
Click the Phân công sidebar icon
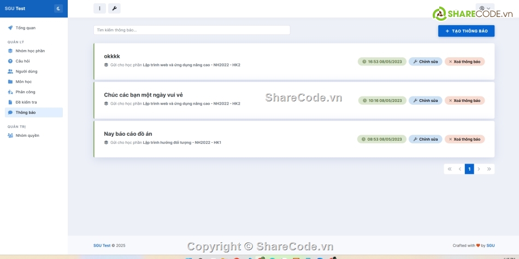click(x=10, y=92)
